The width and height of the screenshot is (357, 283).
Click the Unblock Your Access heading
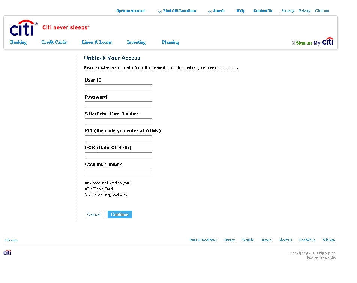pyautogui.click(x=112, y=58)
